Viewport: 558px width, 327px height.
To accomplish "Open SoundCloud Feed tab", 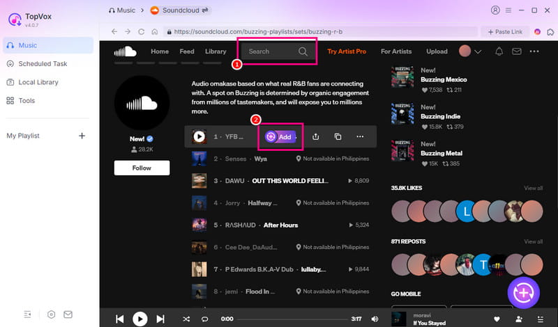I will (187, 51).
